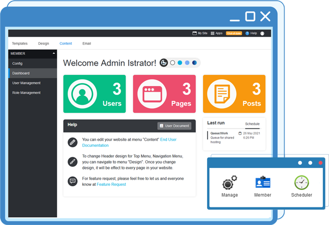Click the first white dot in small window
Image resolution: width=329 pixels, height=225 pixels.
300,163
